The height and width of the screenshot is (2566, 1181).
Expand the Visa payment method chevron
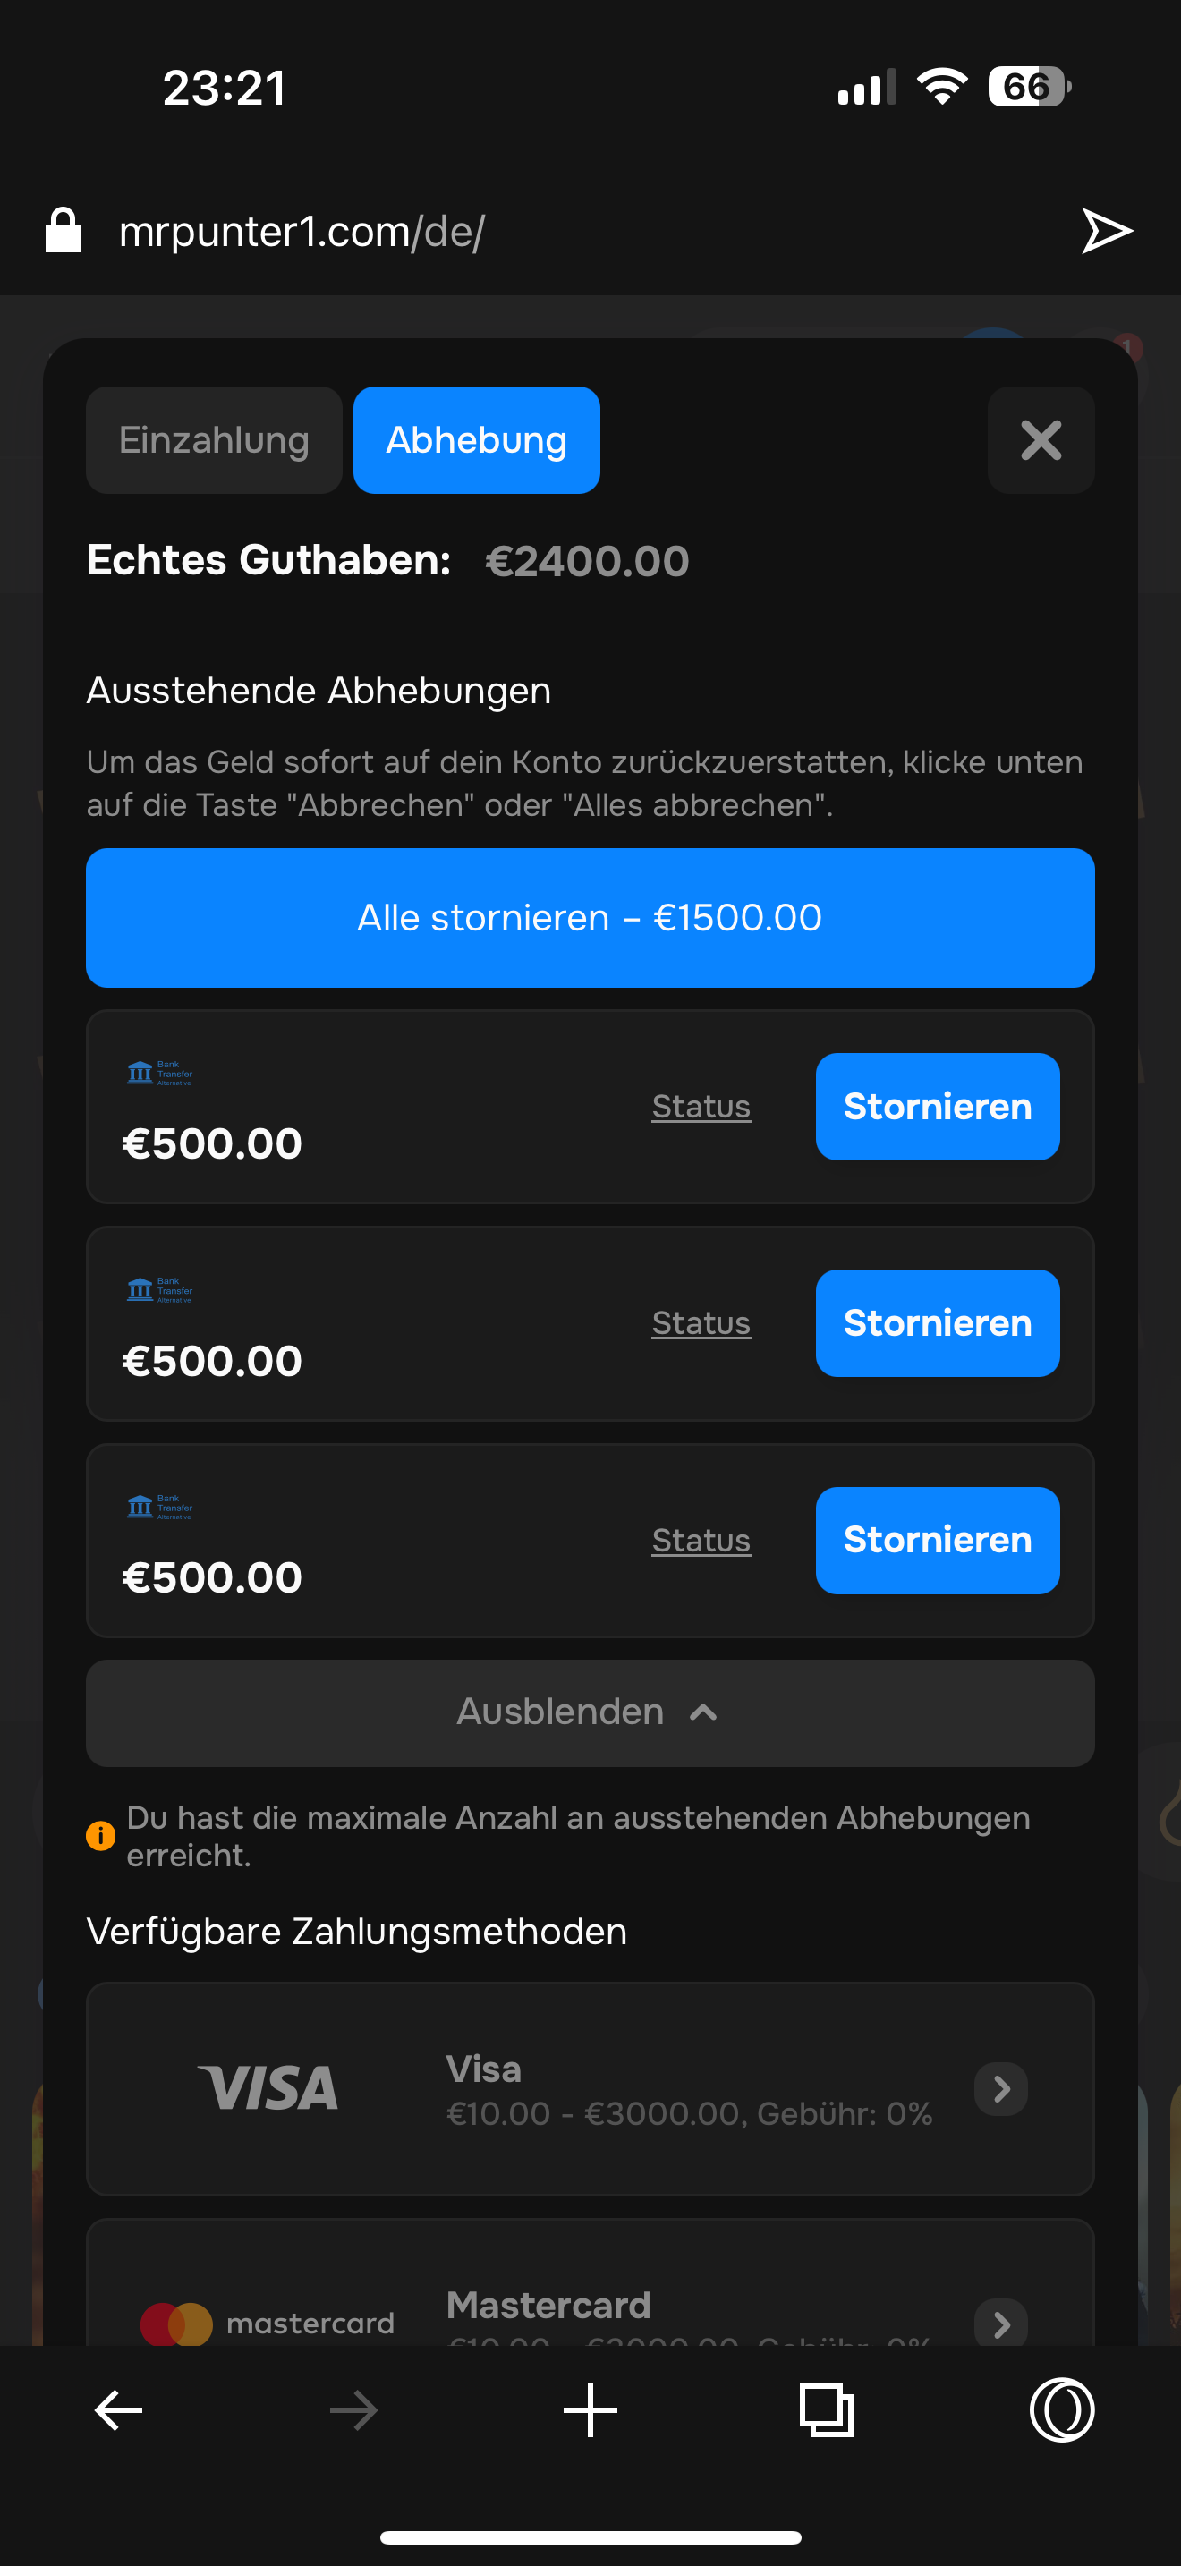pyautogui.click(x=1001, y=2088)
